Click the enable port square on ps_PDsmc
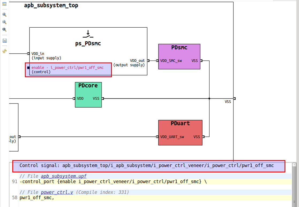 tap(28, 68)
